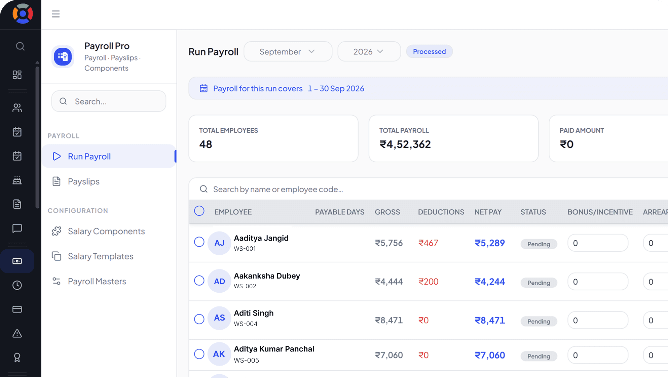This screenshot has height=378, width=668.
Task: Click Pending status for Aditi Singh
Action: coord(539,321)
